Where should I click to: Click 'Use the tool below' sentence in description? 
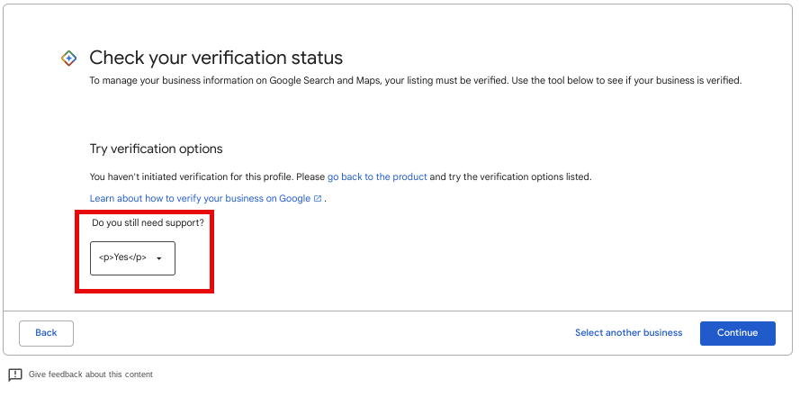626,81
